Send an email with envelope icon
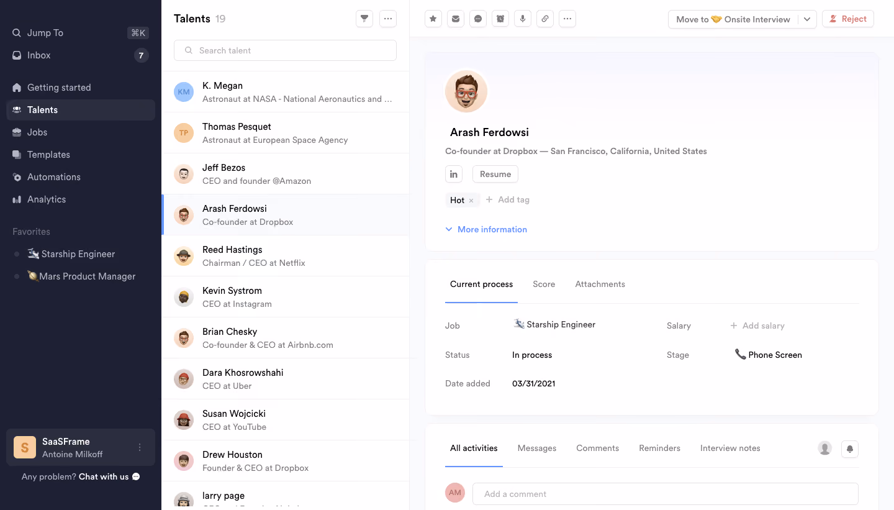The image size is (894, 510). point(456,19)
